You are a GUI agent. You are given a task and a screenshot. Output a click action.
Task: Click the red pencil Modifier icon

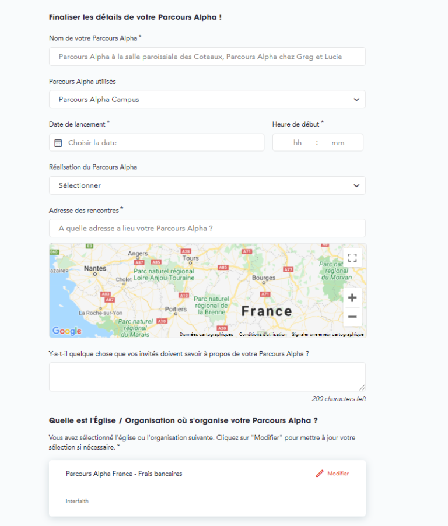pos(320,474)
